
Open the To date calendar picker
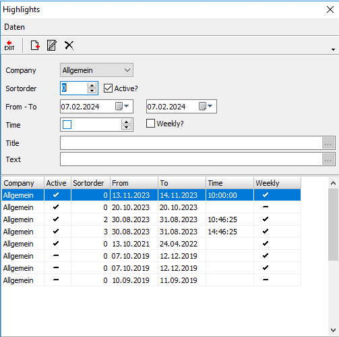tap(206, 106)
